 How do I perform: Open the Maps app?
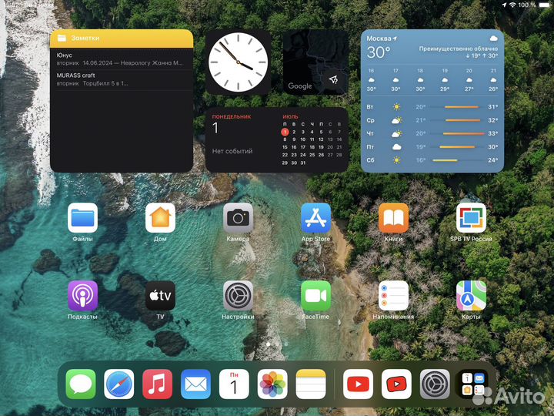pos(471,296)
